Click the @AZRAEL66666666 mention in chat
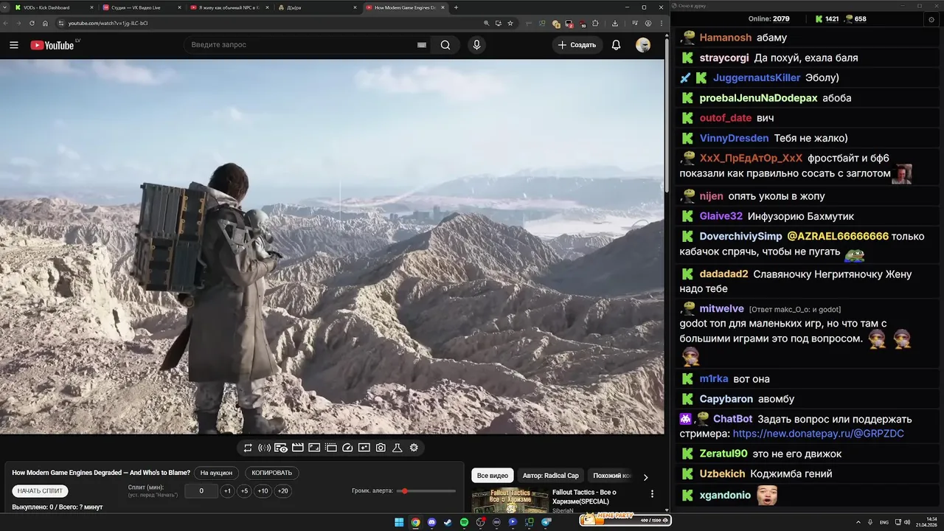 (838, 237)
